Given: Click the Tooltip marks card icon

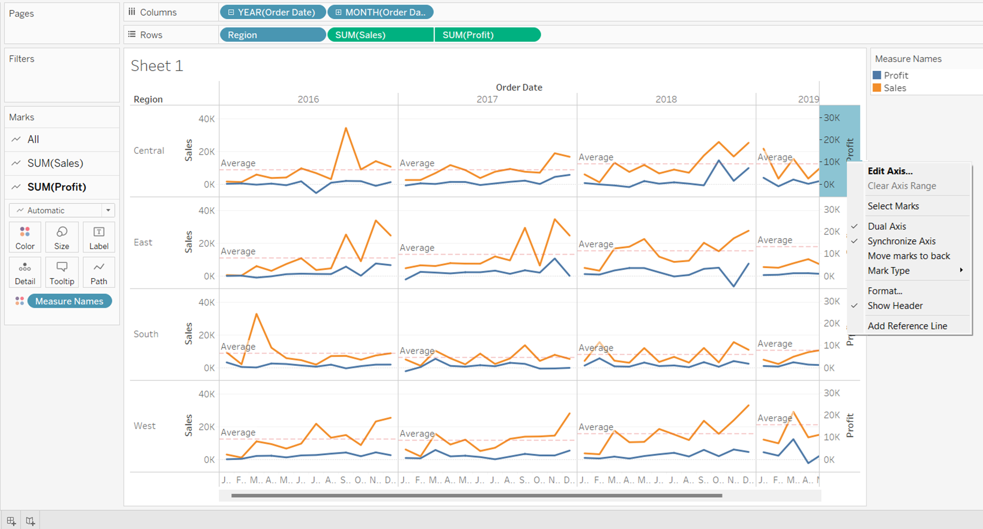Looking at the screenshot, I should [61, 272].
